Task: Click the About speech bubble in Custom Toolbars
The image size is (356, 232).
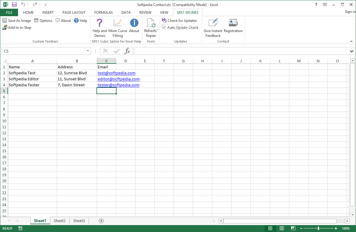Action: pyautogui.click(x=58, y=20)
